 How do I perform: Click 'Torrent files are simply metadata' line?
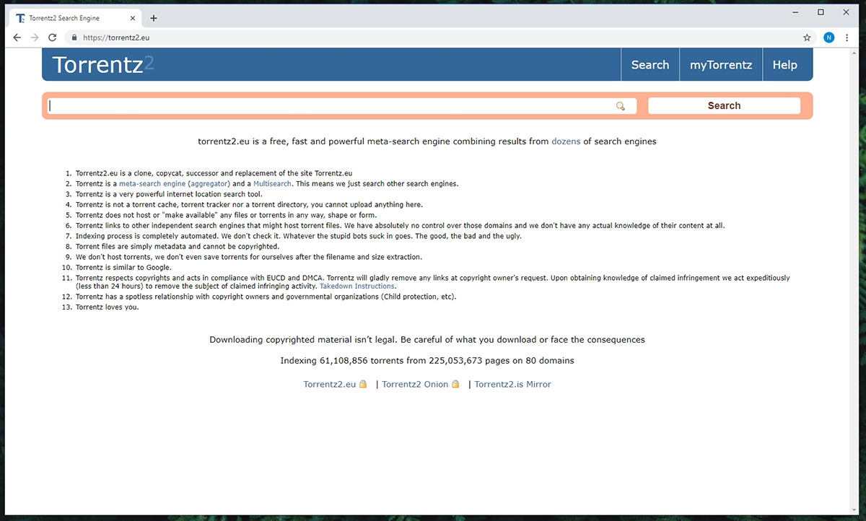point(178,247)
